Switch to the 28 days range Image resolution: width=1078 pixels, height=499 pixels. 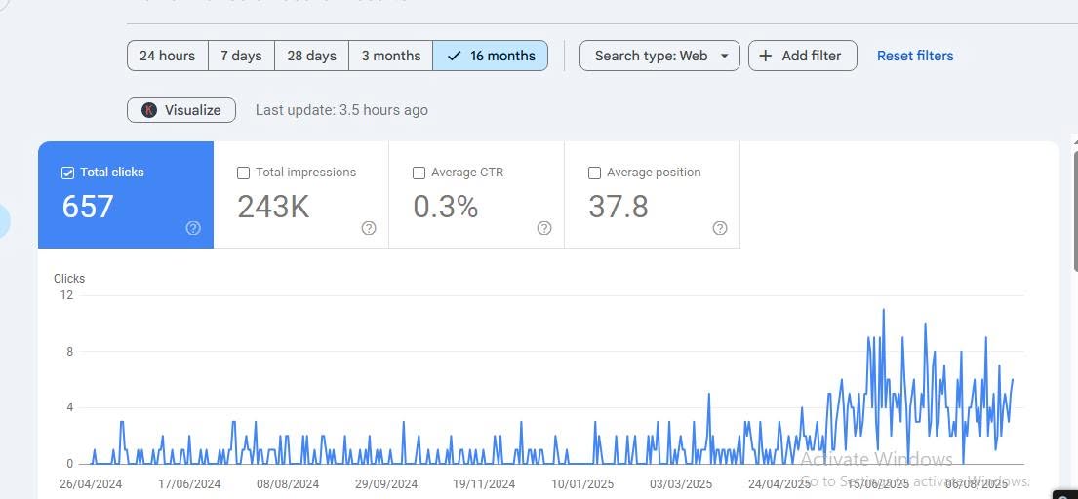click(312, 56)
